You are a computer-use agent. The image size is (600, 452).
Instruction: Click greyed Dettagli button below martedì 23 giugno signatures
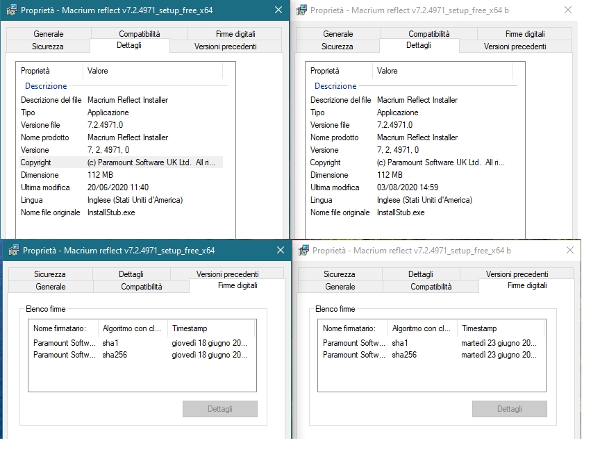pos(510,409)
